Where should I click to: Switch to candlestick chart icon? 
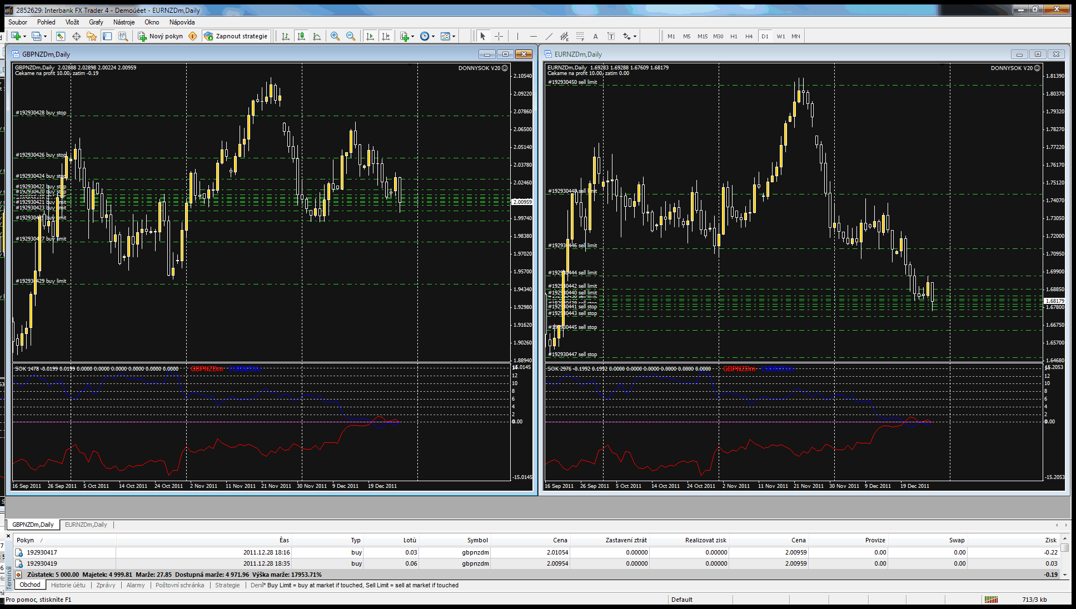301,36
